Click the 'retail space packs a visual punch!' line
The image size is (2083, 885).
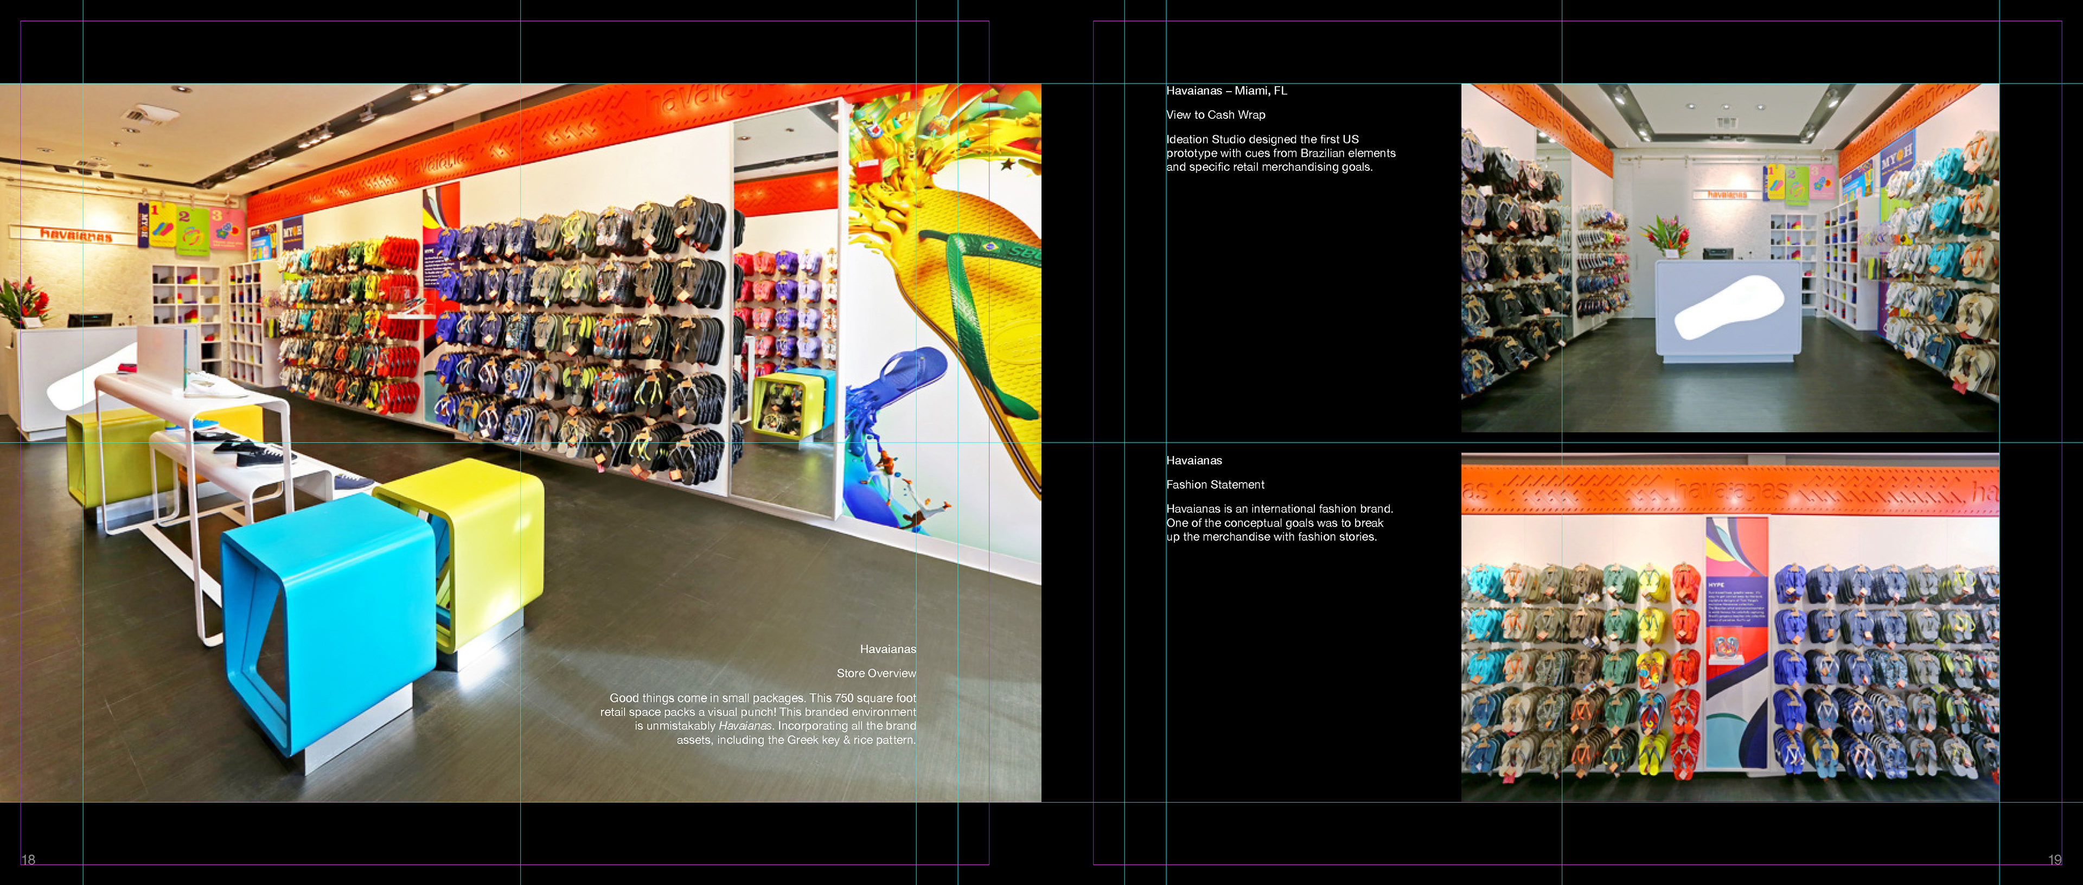(x=758, y=712)
